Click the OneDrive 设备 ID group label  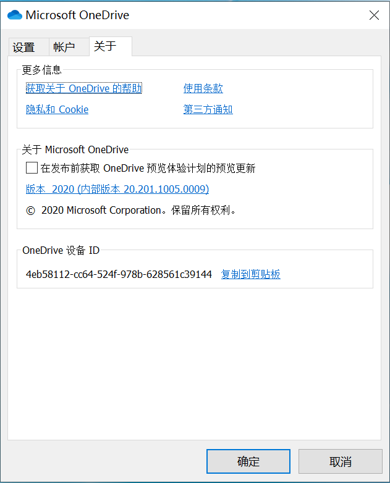click(61, 250)
